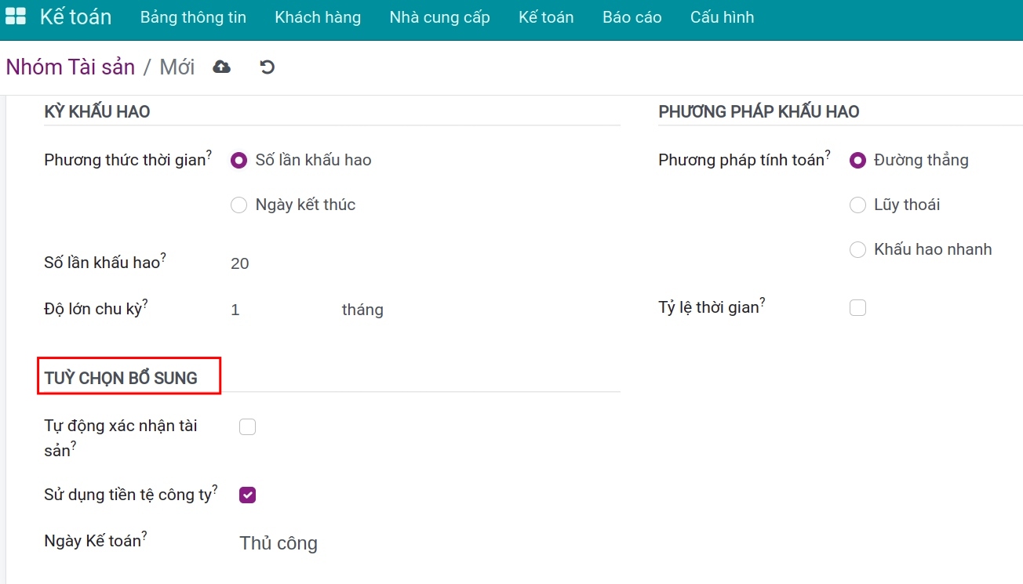Discard changes with the undo arrow icon
The height and width of the screenshot is (584, 1023).
267,67
